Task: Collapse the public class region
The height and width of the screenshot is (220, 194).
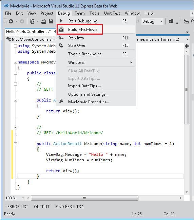Action: pos(15,73)
